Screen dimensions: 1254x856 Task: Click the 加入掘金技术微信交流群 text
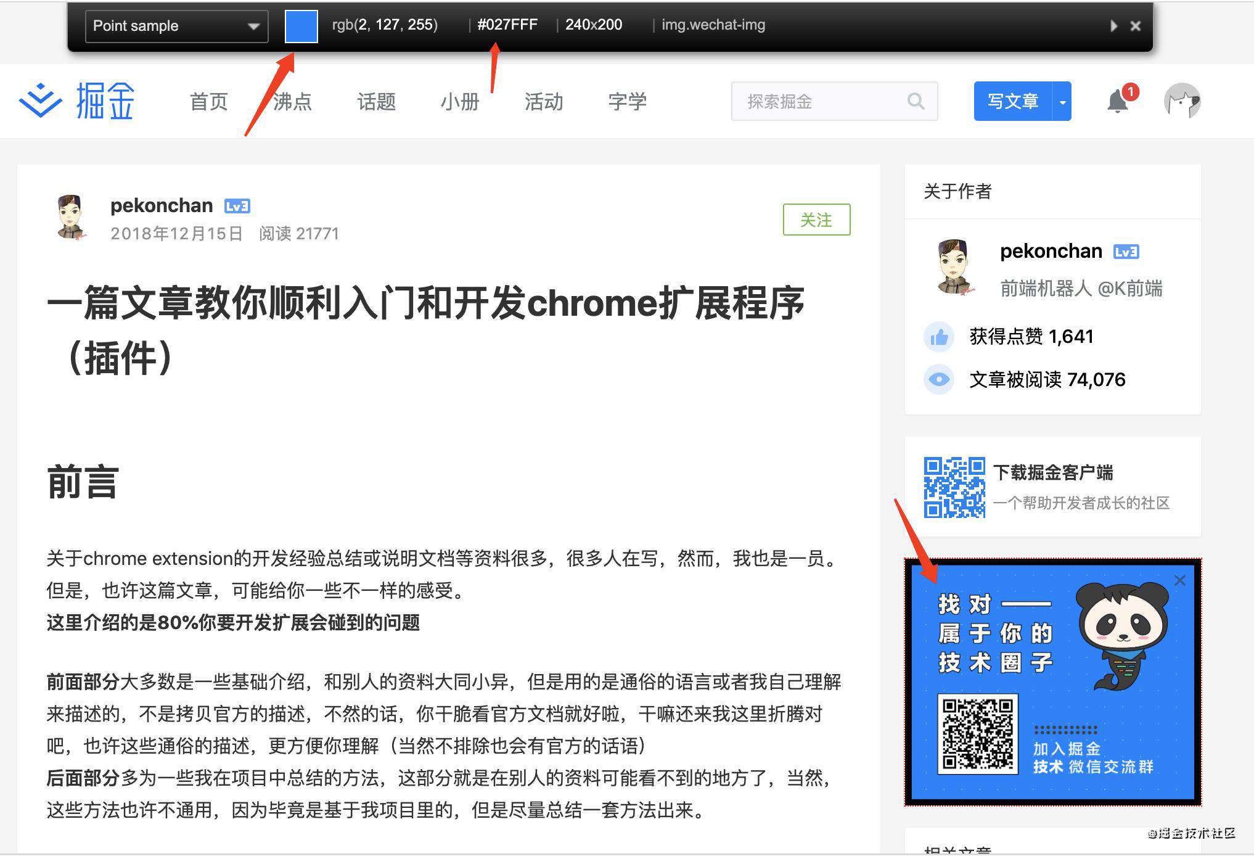click(x=1093, y=758)
